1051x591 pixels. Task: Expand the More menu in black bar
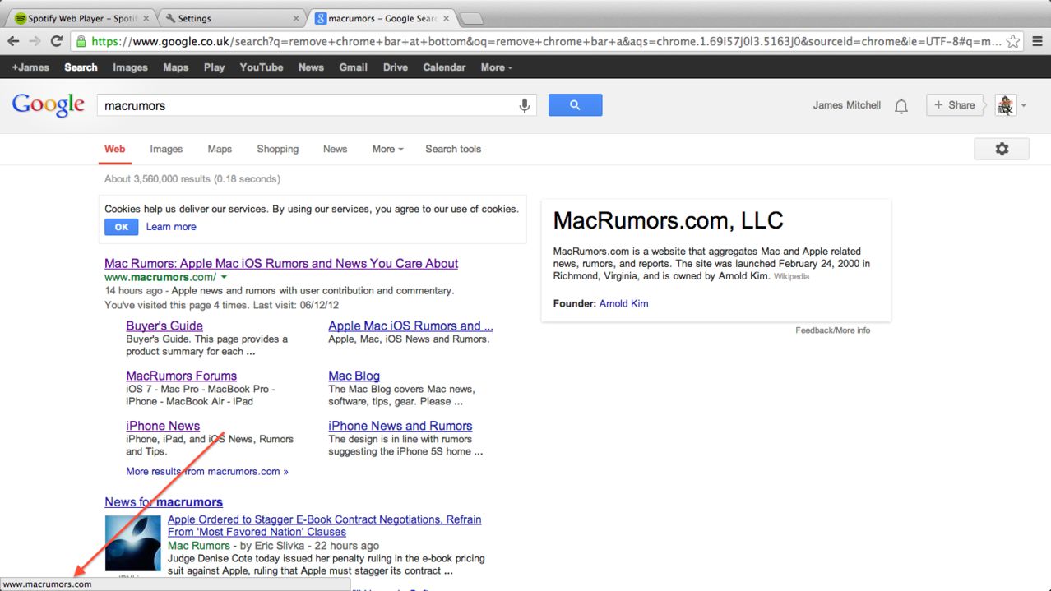[496, 67]
